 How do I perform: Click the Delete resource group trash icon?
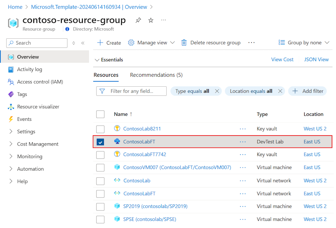[184, 43]
